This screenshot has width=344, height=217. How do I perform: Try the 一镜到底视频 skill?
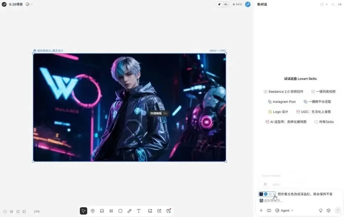pyautogui.click(x=323, y=92)
